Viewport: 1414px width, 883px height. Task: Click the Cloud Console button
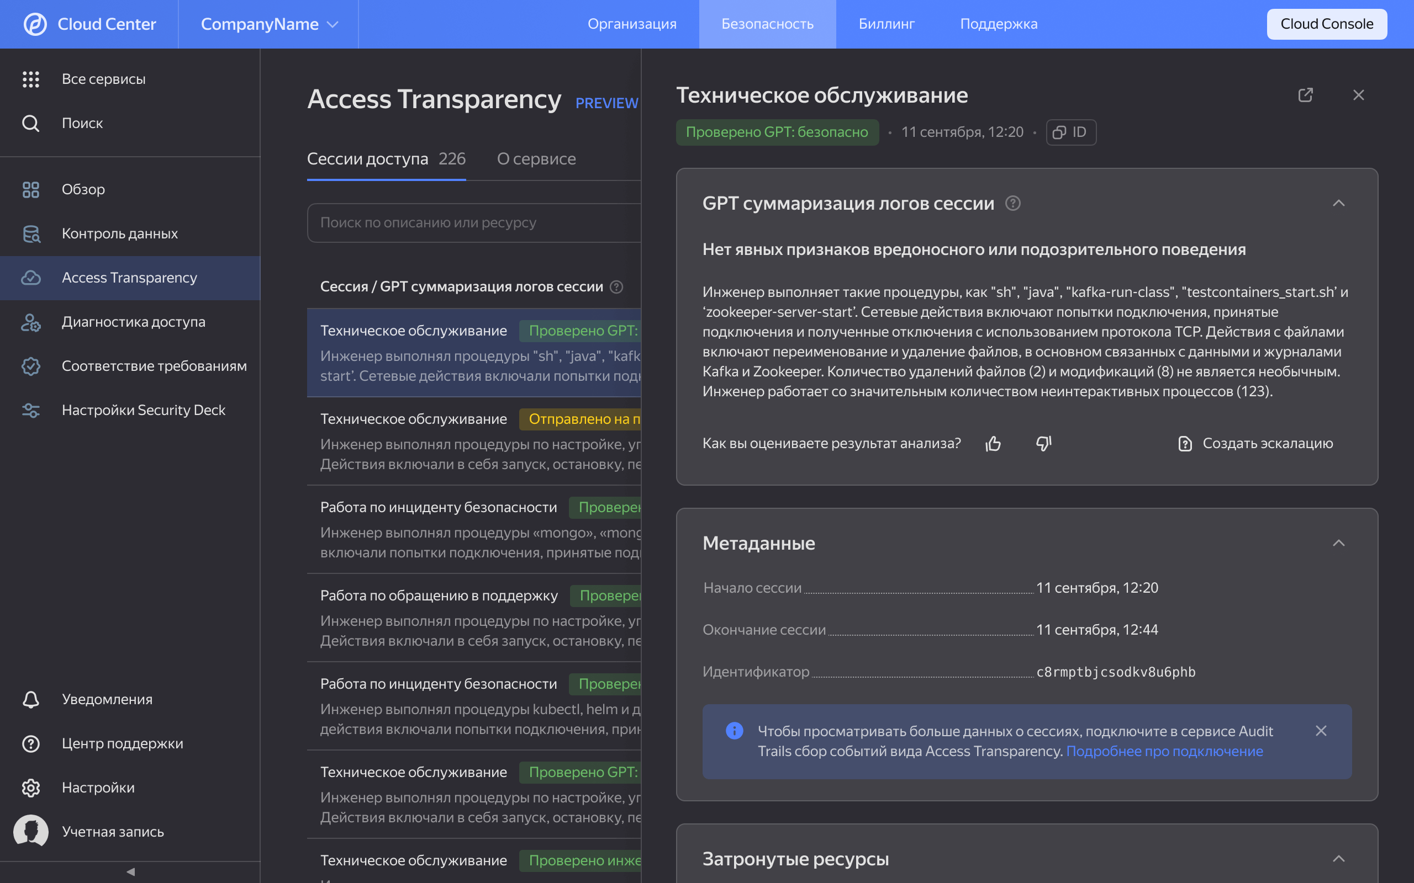click(x=1326, y=24)
